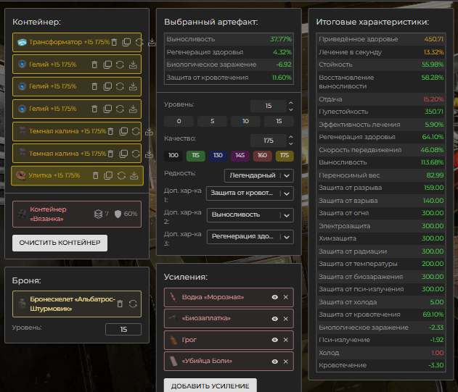Remove the Грог boost
458x392 pixels.
[285, 340]
